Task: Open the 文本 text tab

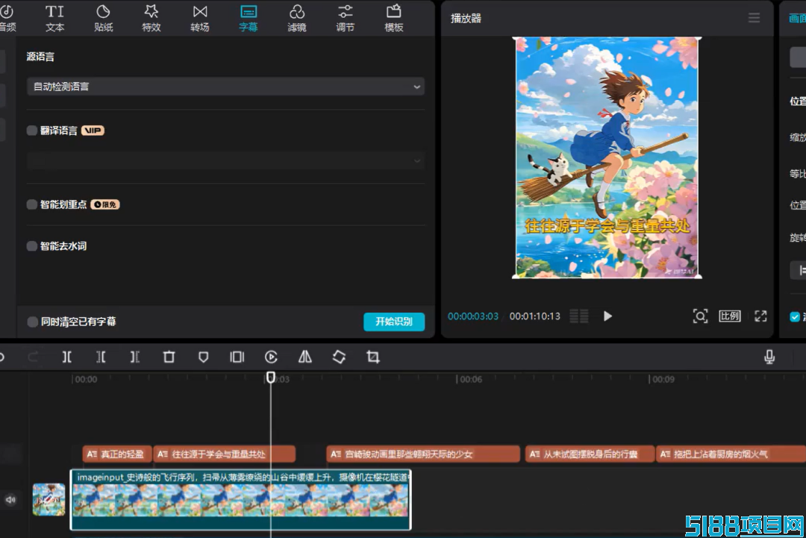Action: [x=54, y=19]
